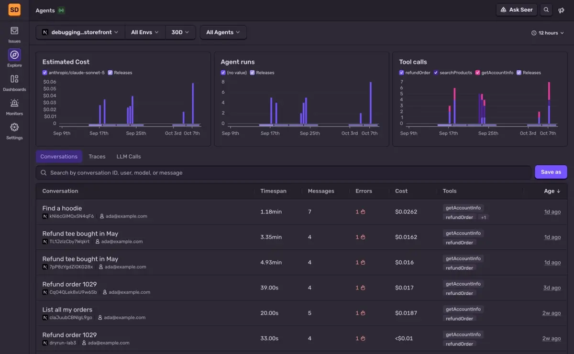Screen dimensions: 574x354
Task: Click conversation ID TL1JzIzCby7Wqkrt
Action: tap(69, 242)
